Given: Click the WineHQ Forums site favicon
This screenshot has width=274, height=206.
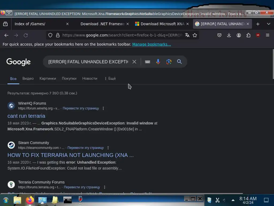Looking at the screenshot, I should [11, 106].
